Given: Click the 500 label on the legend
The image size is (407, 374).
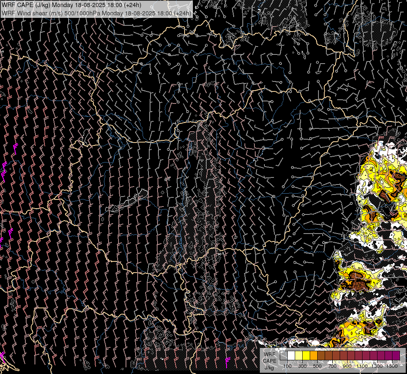Looking at the screenshot, I should point(317,366).
